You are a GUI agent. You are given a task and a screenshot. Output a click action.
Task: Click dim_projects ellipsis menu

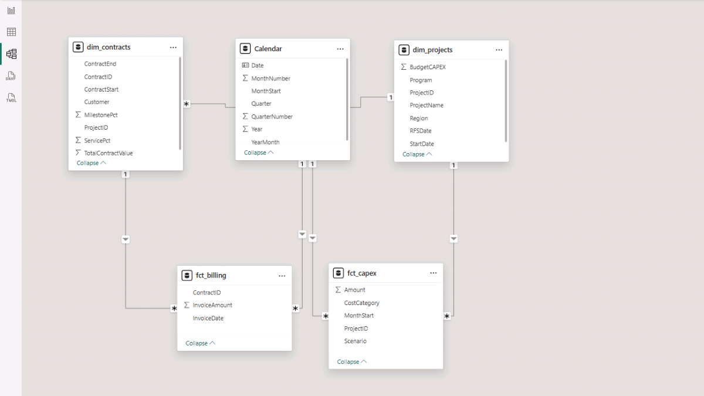(499, 50)
